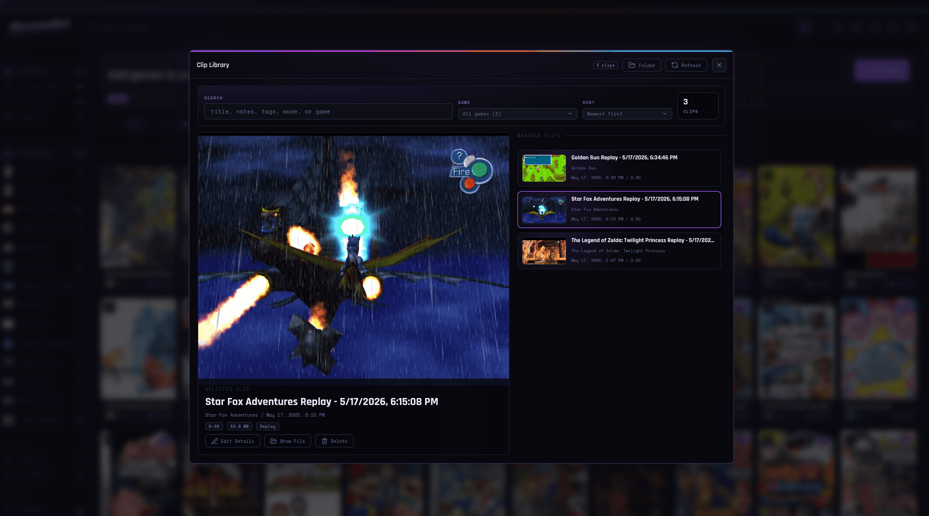
Task: Select the Golden Sun Replay clip
Action: [x=619, y=168]
